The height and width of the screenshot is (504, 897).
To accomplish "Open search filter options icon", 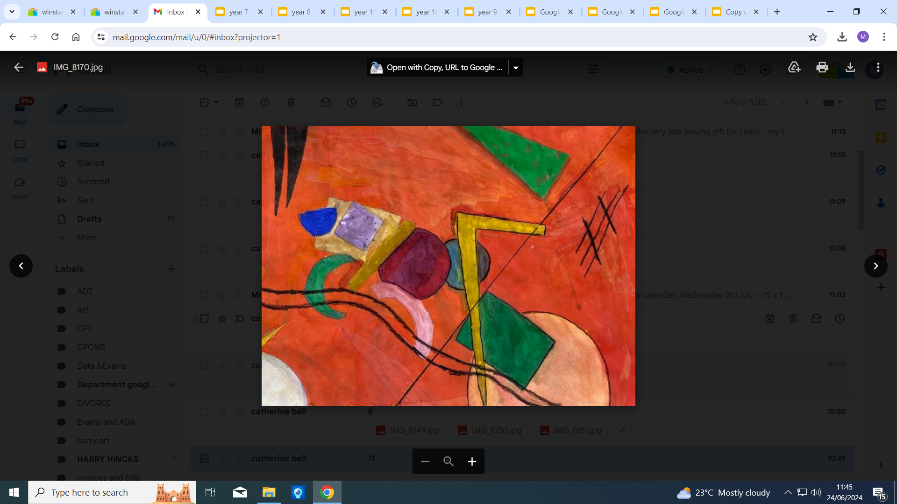I will (593, 70).
